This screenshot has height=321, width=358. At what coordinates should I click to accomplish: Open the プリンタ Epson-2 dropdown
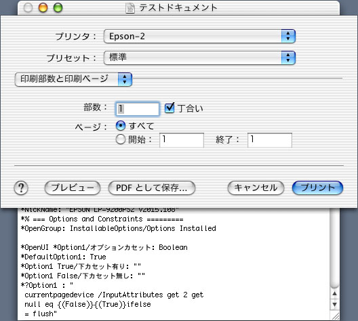click(x=199, y=37)
